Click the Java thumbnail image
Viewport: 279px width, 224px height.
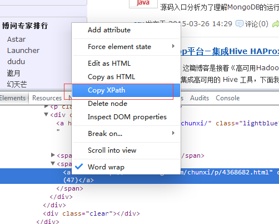[x=143, y=4]
